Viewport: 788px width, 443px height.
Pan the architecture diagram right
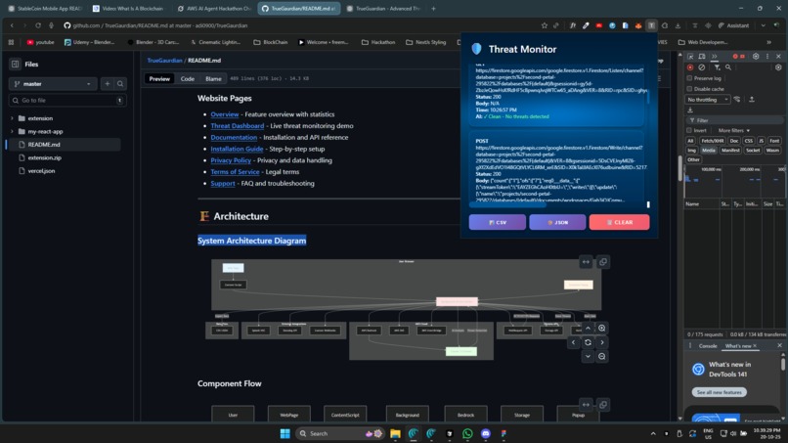tap(601, 342)
